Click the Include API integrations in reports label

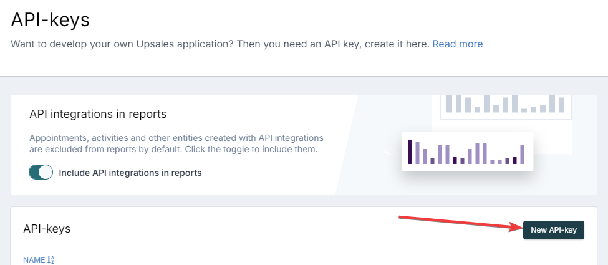[130, 173]
